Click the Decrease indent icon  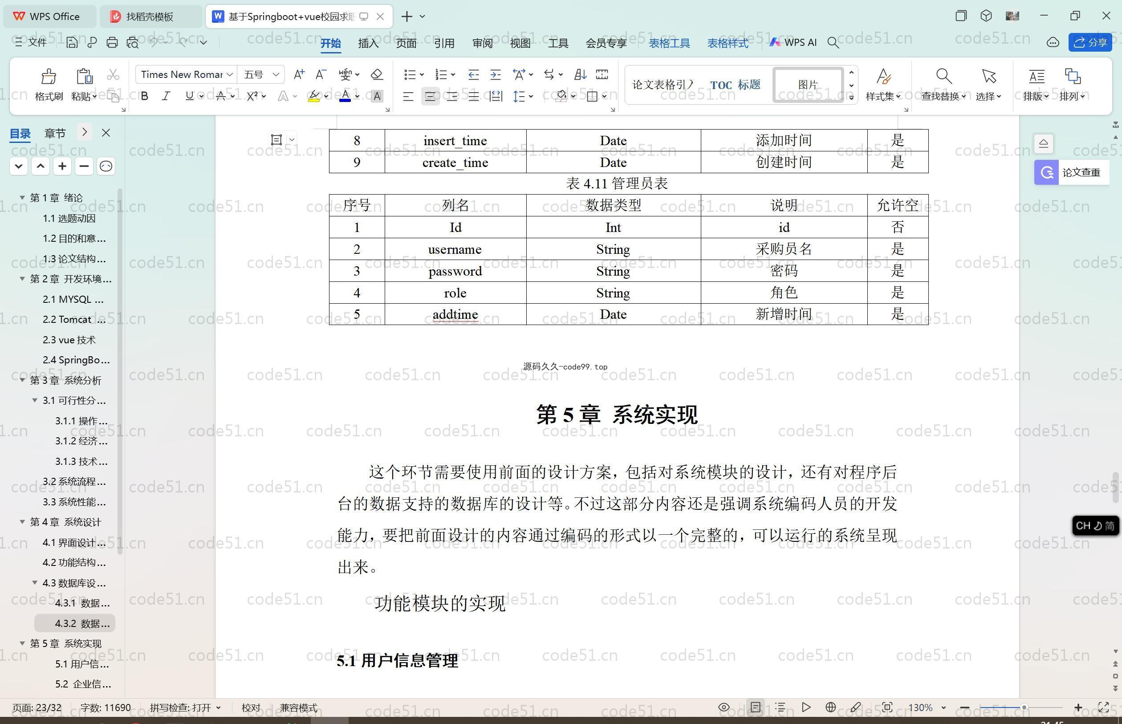coord(473,74)
